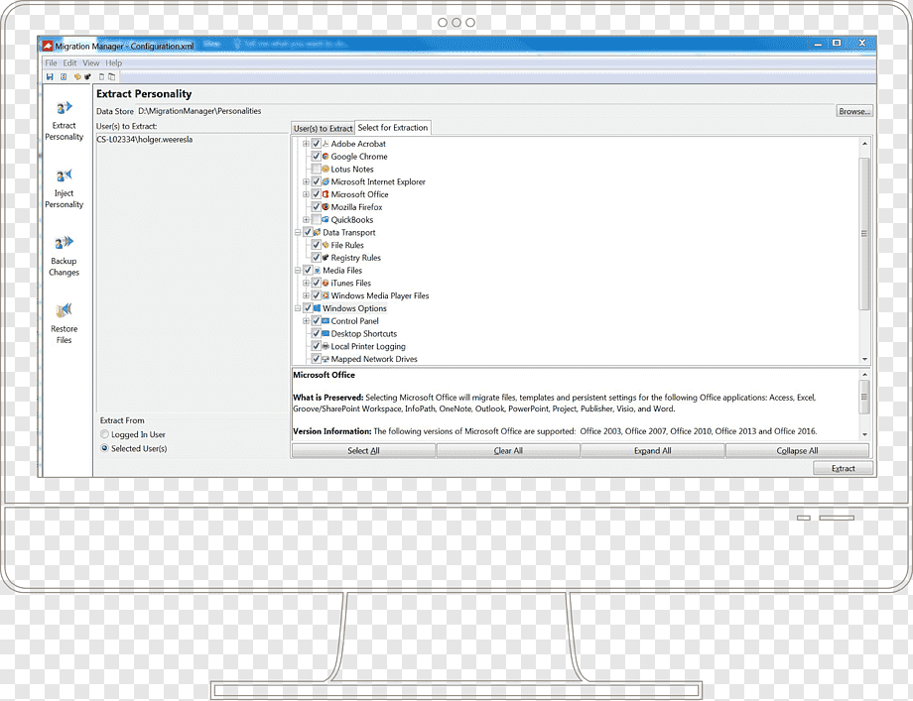The image size is (913, 701).
Task: Click the Data Transport icon in the tree
Action: pos(318,233)
